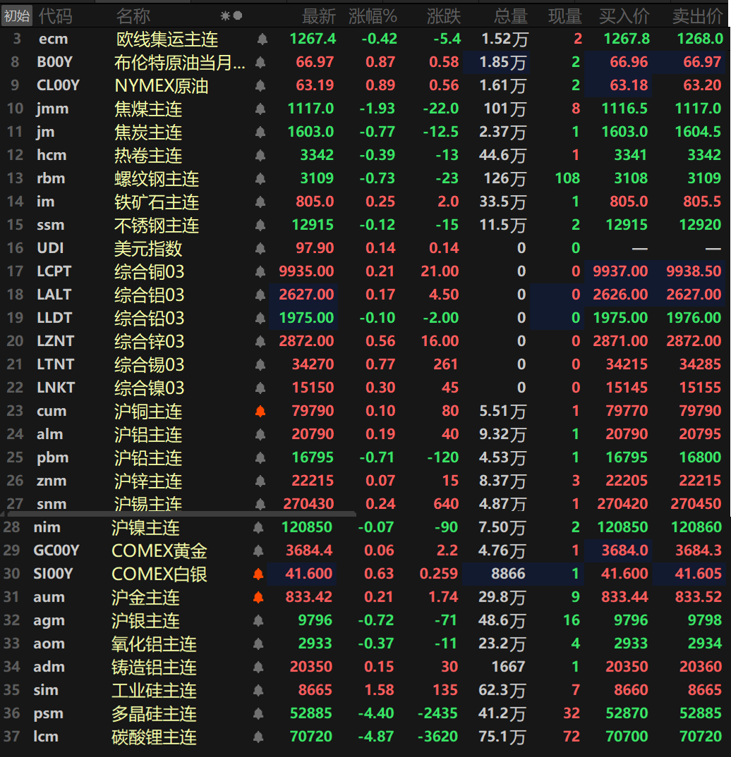Image resolution: width=731 pixels, height=757 pixels.
Task: Click the round dot icon in header
Action: (x=238, y=16)
